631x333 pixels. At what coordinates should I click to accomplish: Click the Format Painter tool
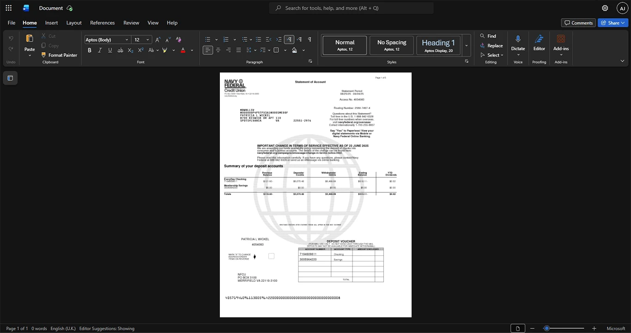[x=59, y=55]
